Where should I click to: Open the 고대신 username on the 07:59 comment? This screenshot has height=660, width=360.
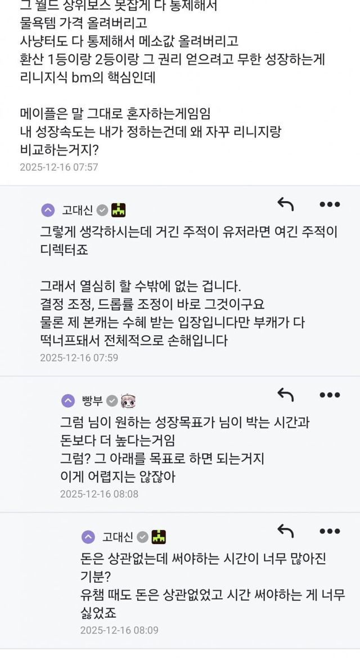[x=76, y=211]
